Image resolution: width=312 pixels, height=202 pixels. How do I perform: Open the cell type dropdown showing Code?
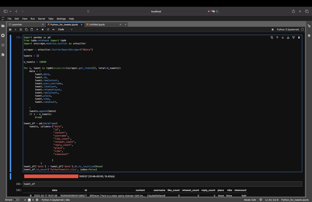(65, 29)
